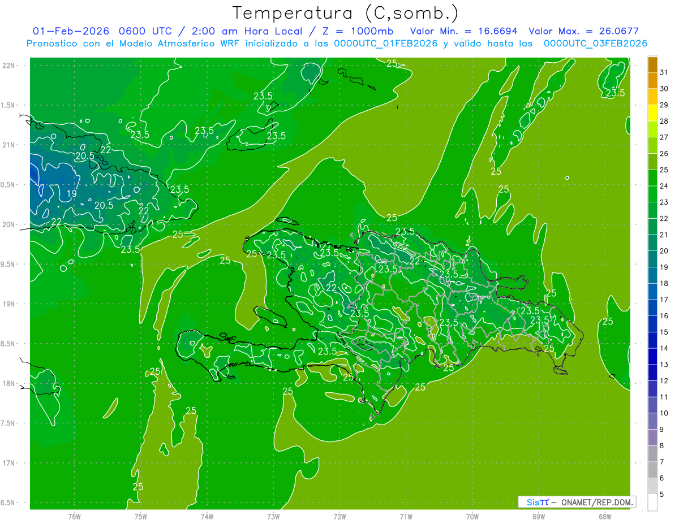679x524 pixels.
Task: Click the '20N' latitude axis label
Action: click(8, 224)
